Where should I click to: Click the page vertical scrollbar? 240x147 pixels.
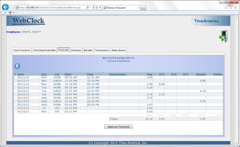(x=237, y=80)
